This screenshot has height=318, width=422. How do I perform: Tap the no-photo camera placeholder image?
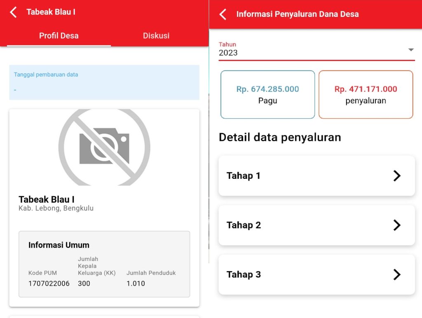[104, 146]
